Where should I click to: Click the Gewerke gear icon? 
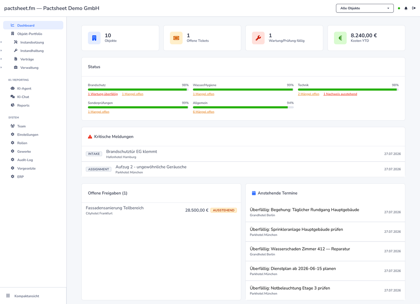click(13, 151)
